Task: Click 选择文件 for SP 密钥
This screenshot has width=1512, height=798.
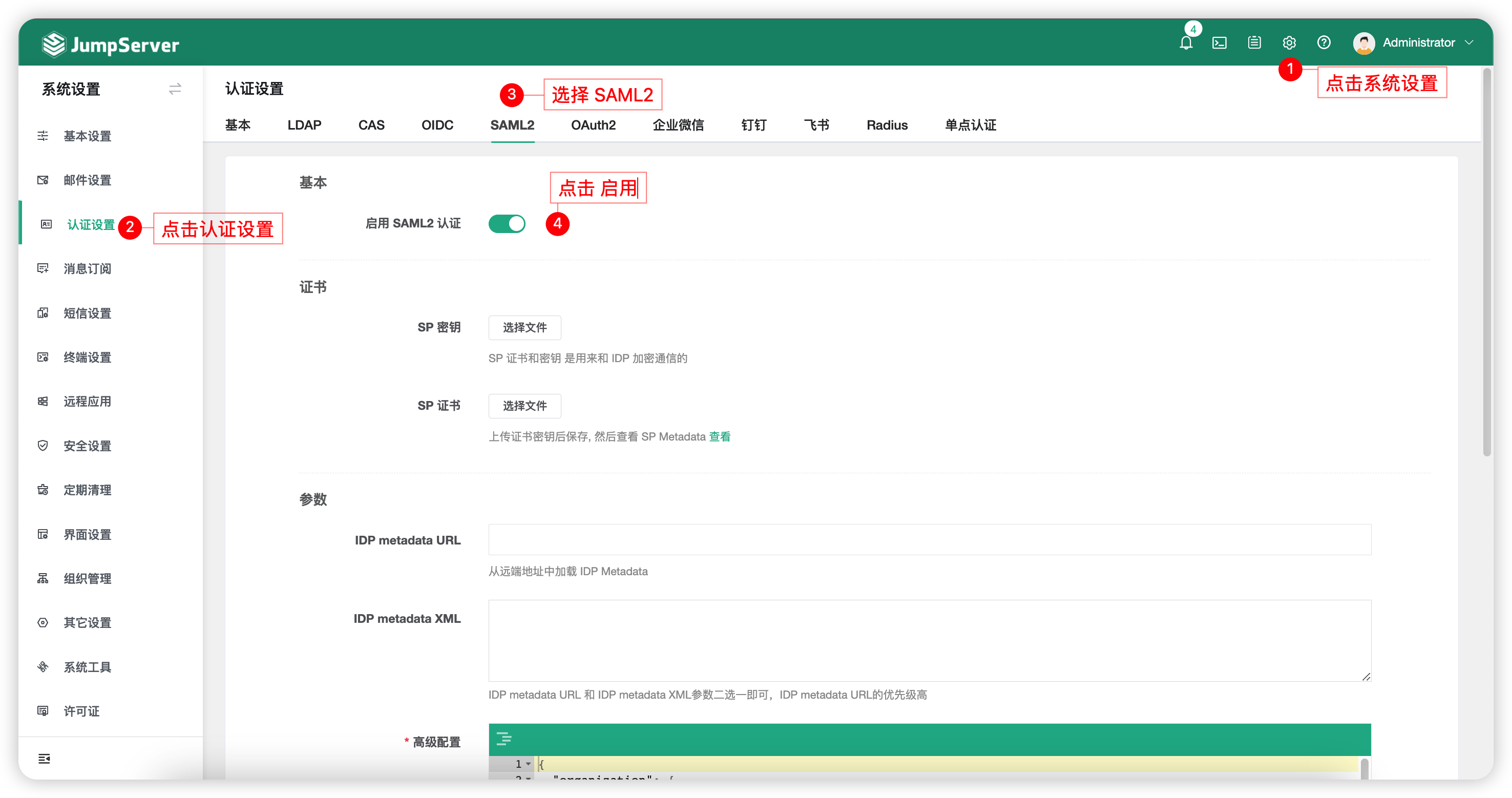Action: point(524,327)
